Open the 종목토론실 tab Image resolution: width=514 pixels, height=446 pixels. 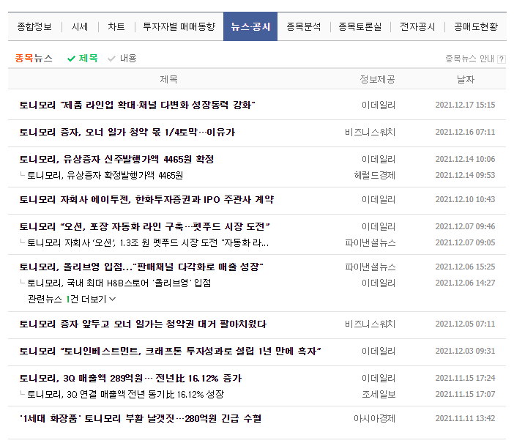pyautogui.click(x=360, y=26)
